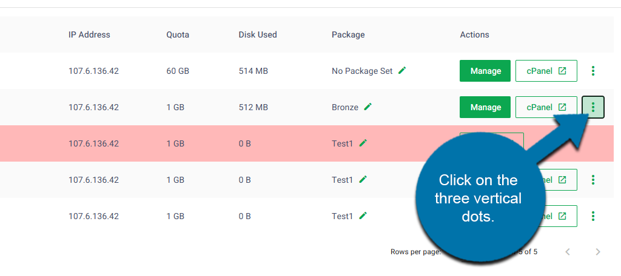Screen dimensions: 621x276
Task: Edit the No Package Set pencil icon
Action: click(x=403, y=71)
